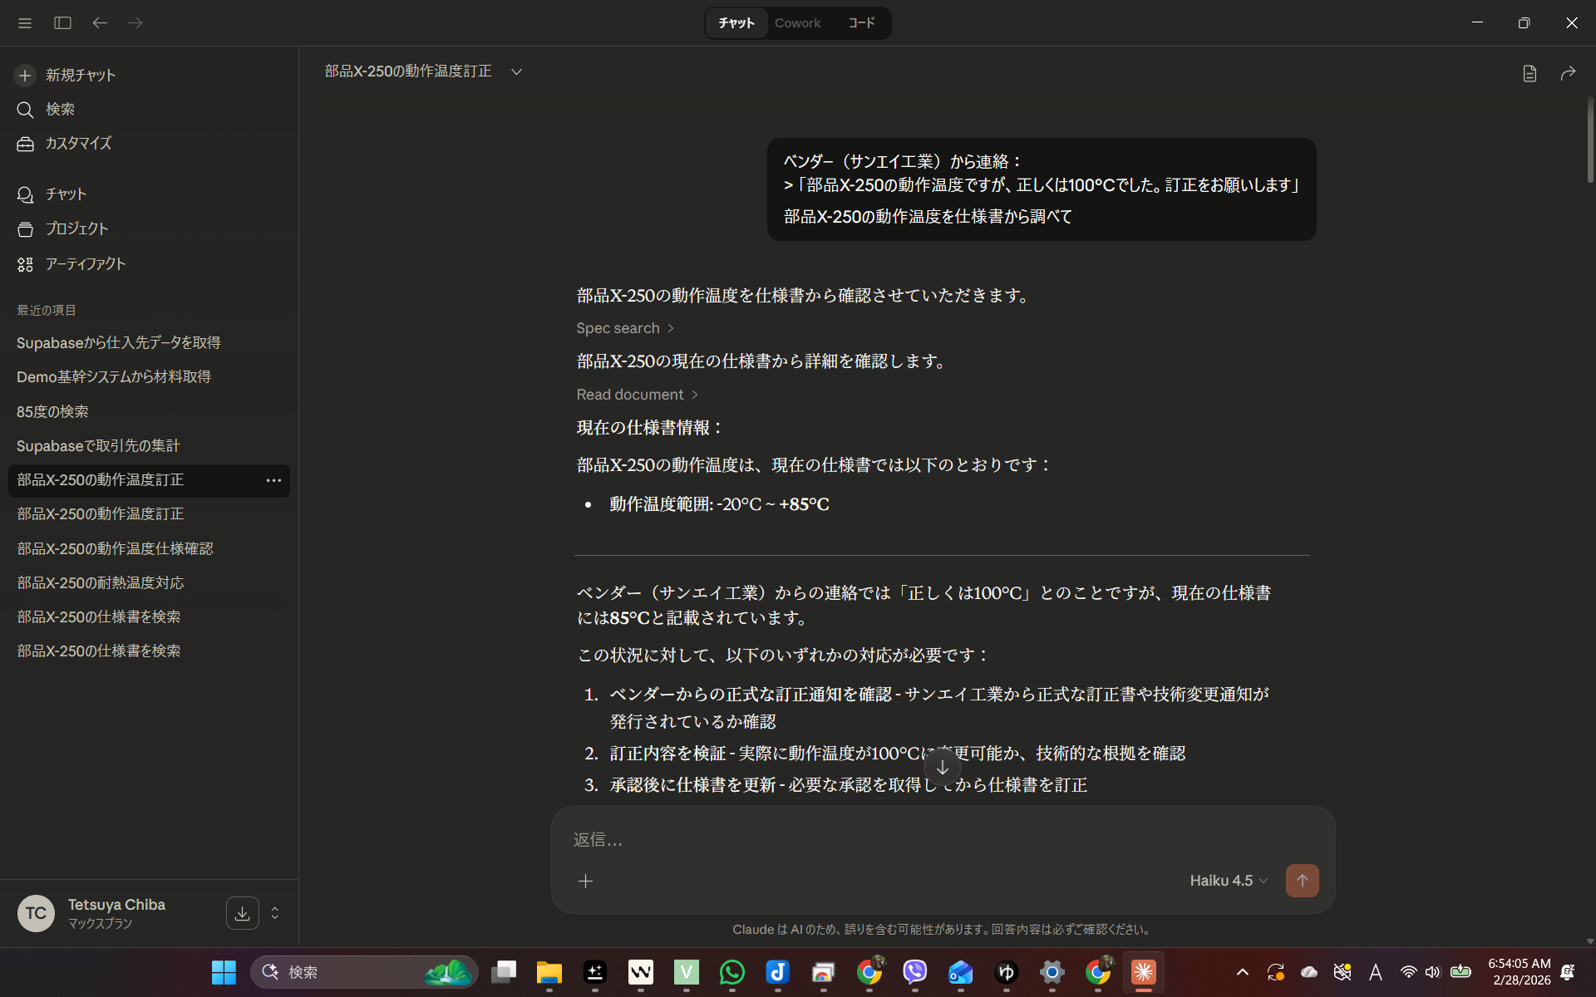This screenshot has height=997, width=1596.
Task: Switch to the Cowork tab
Action: tap(797, 23)
